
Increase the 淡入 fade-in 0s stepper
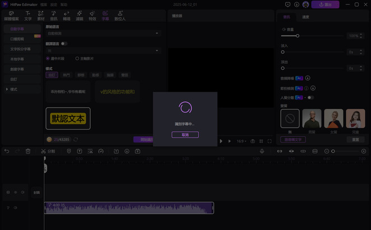(x=361, y=50)
